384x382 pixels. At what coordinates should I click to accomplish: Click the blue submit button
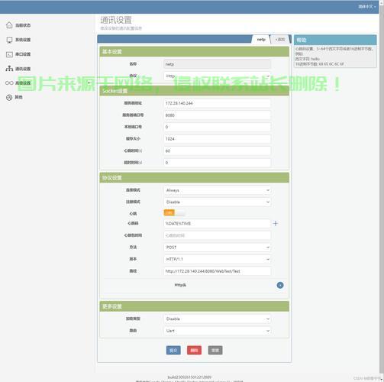[173, 350]
